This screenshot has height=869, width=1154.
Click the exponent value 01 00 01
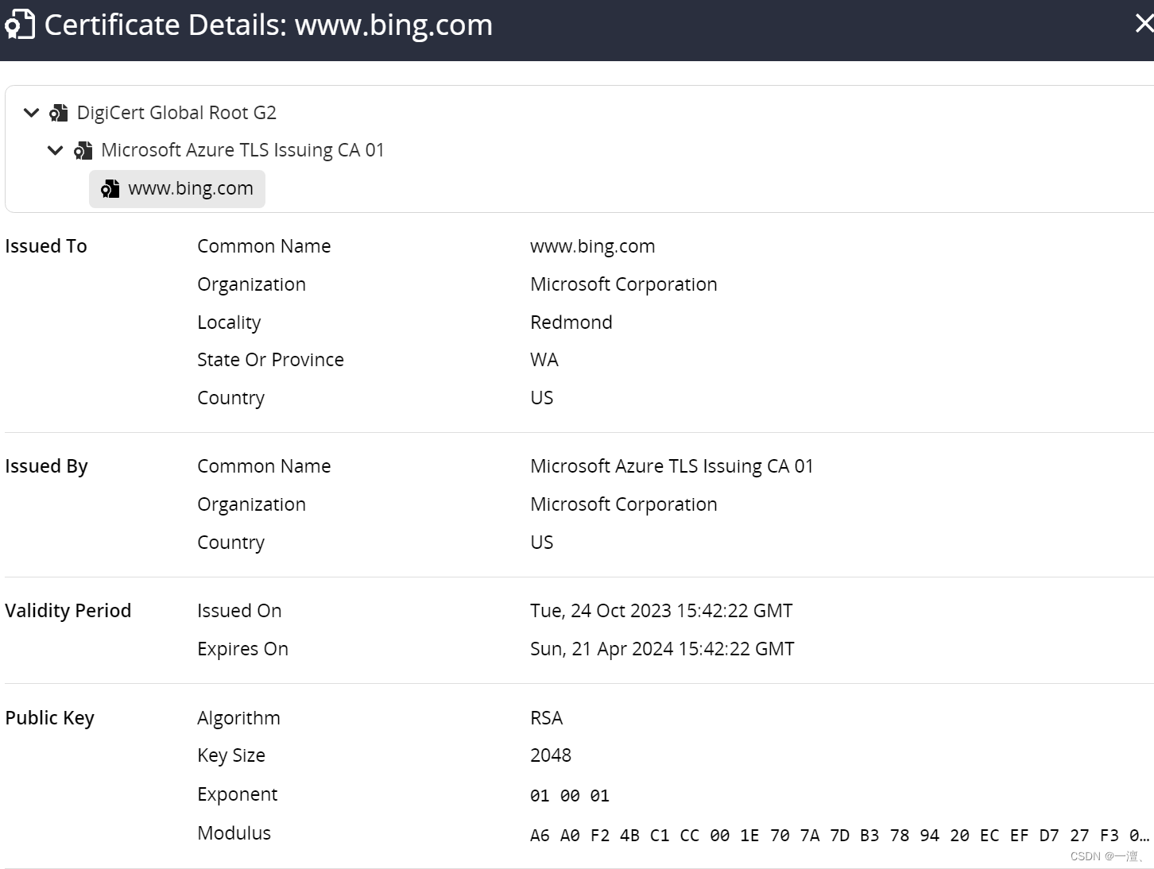pos(570,796)
